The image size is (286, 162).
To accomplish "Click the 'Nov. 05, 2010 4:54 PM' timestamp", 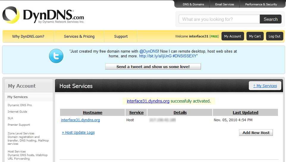I will click(x=233, y=120).
